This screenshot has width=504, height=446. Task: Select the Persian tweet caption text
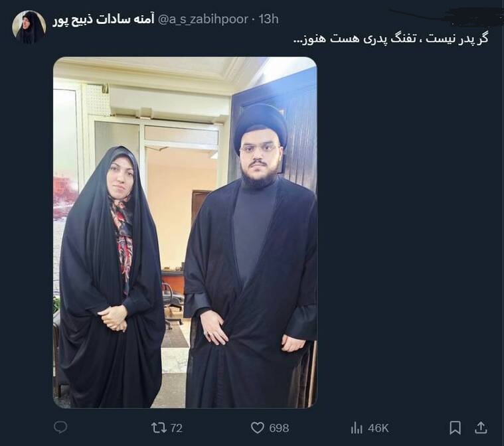click(x=391, y=40)
